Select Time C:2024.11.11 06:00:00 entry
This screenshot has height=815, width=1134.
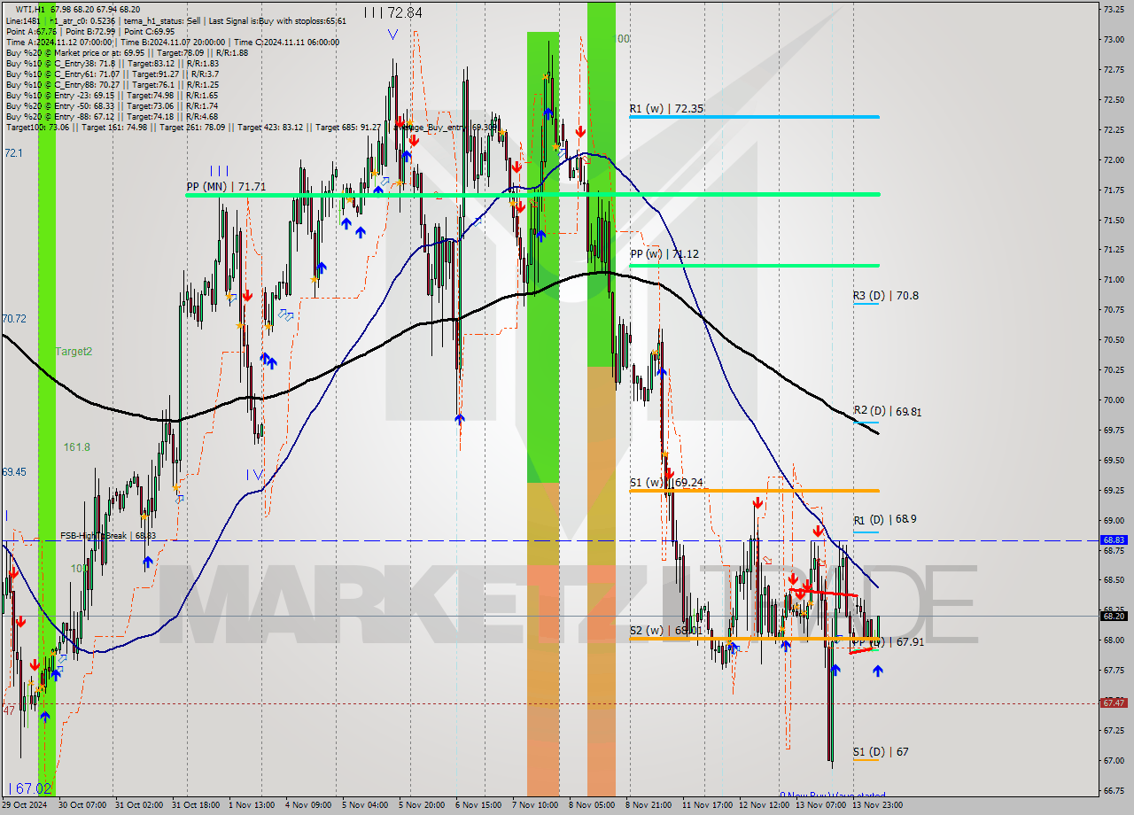287,42
